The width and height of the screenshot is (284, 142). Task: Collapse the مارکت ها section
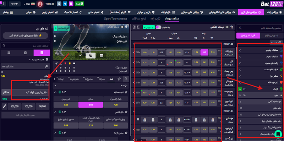[x=55, y=86]
